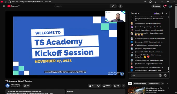Open the Warm Piano Jazz video title
The height and width of the screenshot is (94, 177).
[x=156, y=89]
